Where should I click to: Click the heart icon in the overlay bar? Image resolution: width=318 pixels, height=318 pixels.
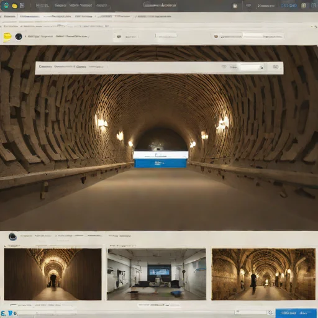(x=224, y=67)
